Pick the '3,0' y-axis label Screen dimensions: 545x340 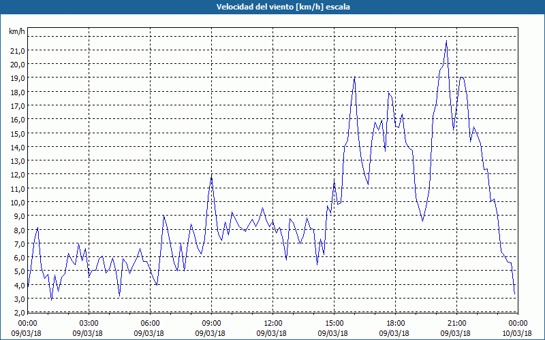(20, 299)
